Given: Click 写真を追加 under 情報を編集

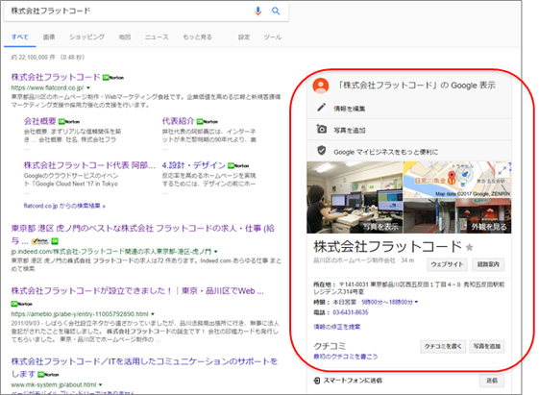Looking at the screenshot, I should 350,131.
